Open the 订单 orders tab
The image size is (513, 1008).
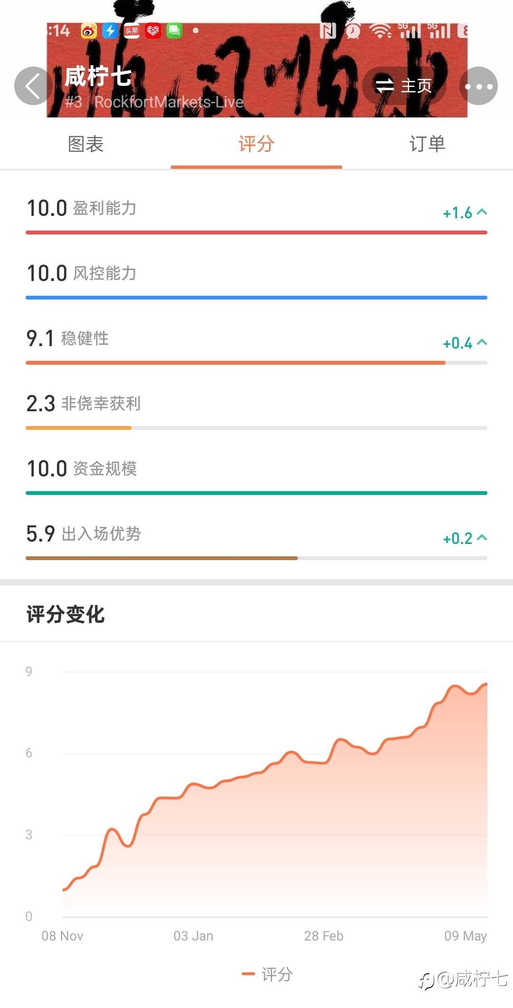click(427, 144)
